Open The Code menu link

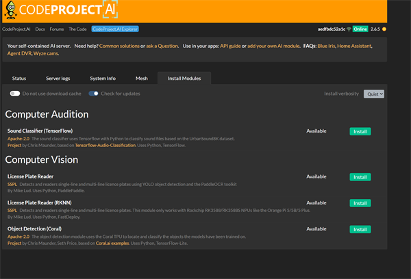click(77, 29)
